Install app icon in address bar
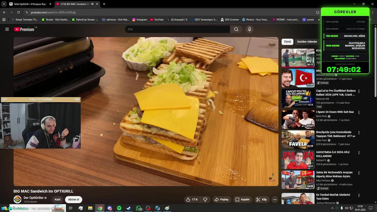The height and width of the screenshot is (212, 377). [x=318, y=12]
